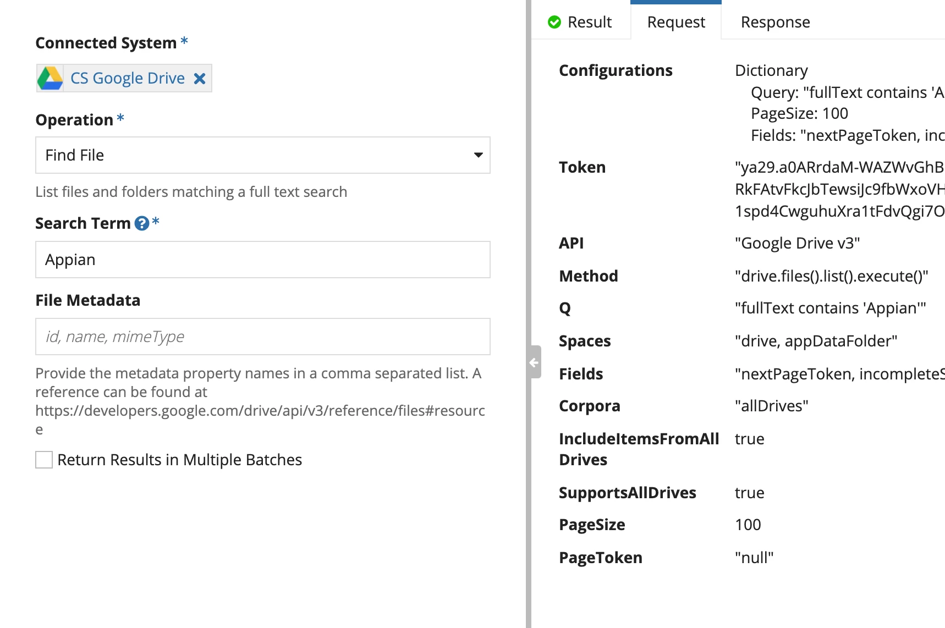The width and height of the screenshot is (945, 628).
Task: Click the SupportsAllDrives label
Action: 627,493
